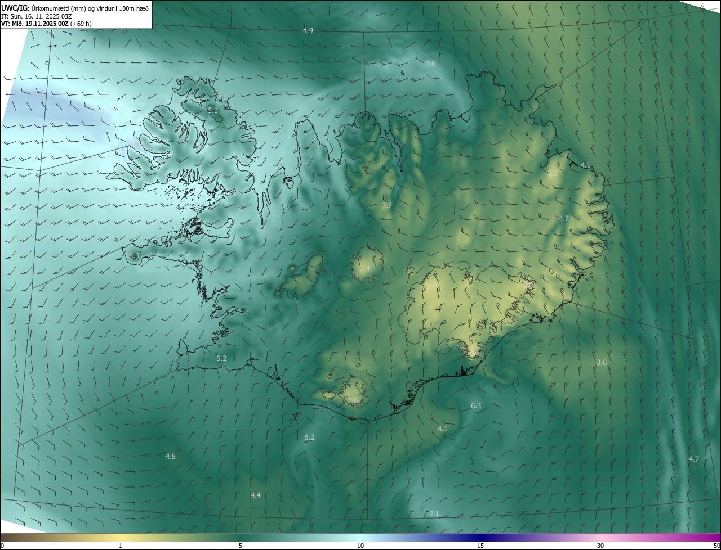Click the 7.6 value label on the map
721x550 pixels.
(430, 64)
